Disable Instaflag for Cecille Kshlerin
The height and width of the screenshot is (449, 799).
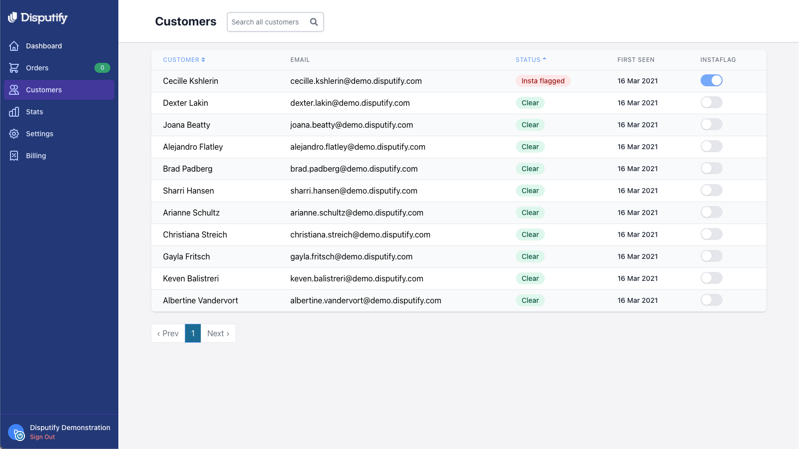(x=712, y=80)
